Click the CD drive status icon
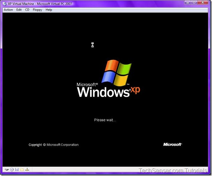This screenshot has width=212, height=176. coord(12,169)
